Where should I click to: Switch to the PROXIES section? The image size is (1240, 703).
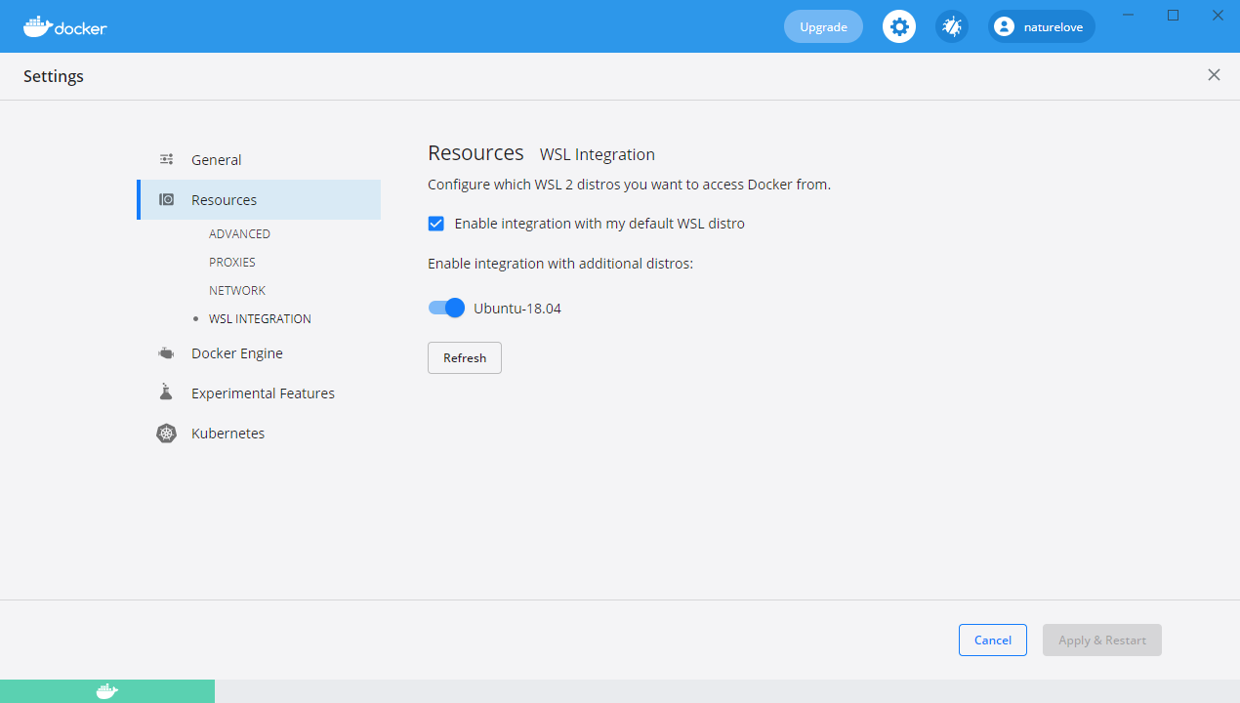(232, 262)
